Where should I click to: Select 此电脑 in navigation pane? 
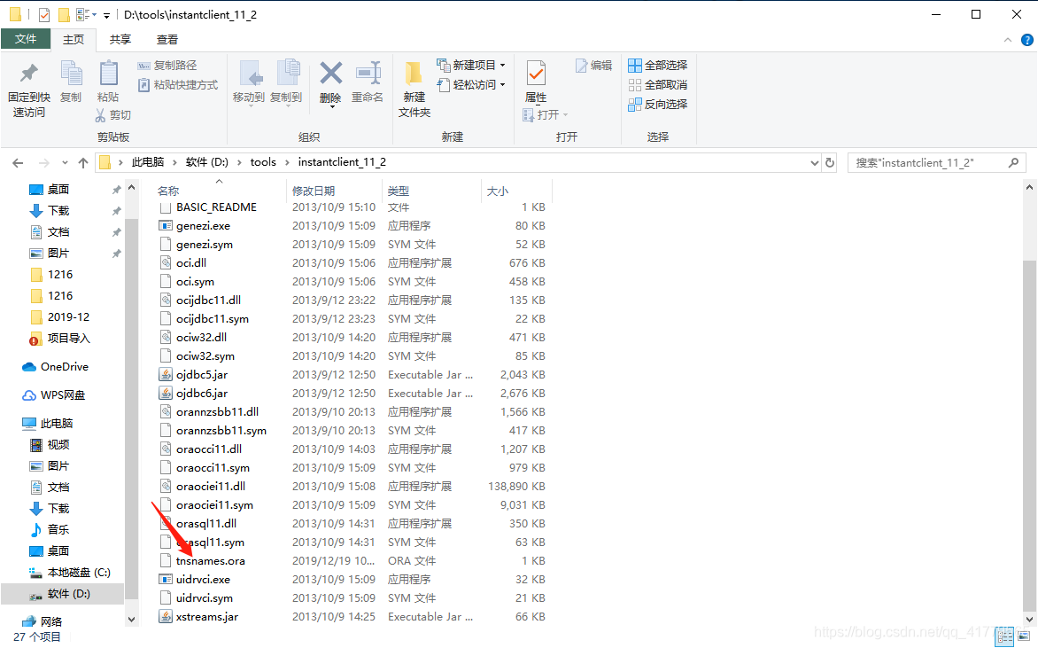pos(57,423)
